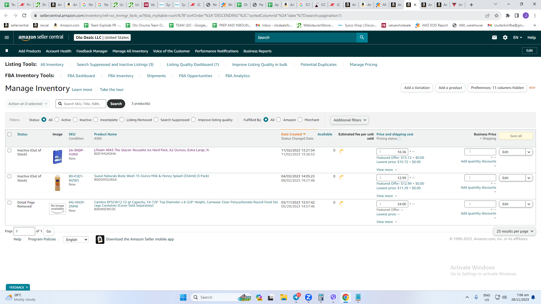Open Calculator from the taskbar
541x304 pixels.
click(321, 297)
